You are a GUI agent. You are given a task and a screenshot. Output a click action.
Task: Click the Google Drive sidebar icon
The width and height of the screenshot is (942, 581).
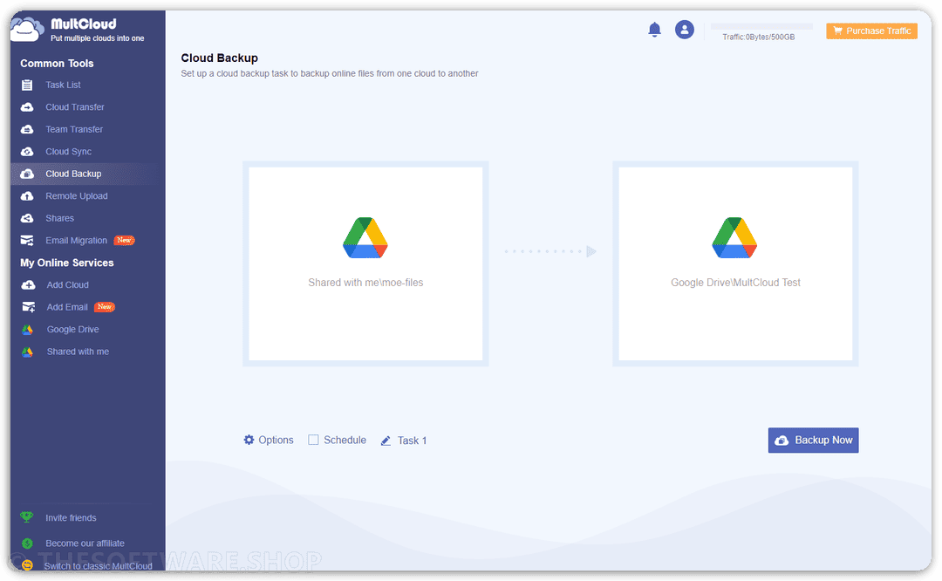tap(28, 329)
